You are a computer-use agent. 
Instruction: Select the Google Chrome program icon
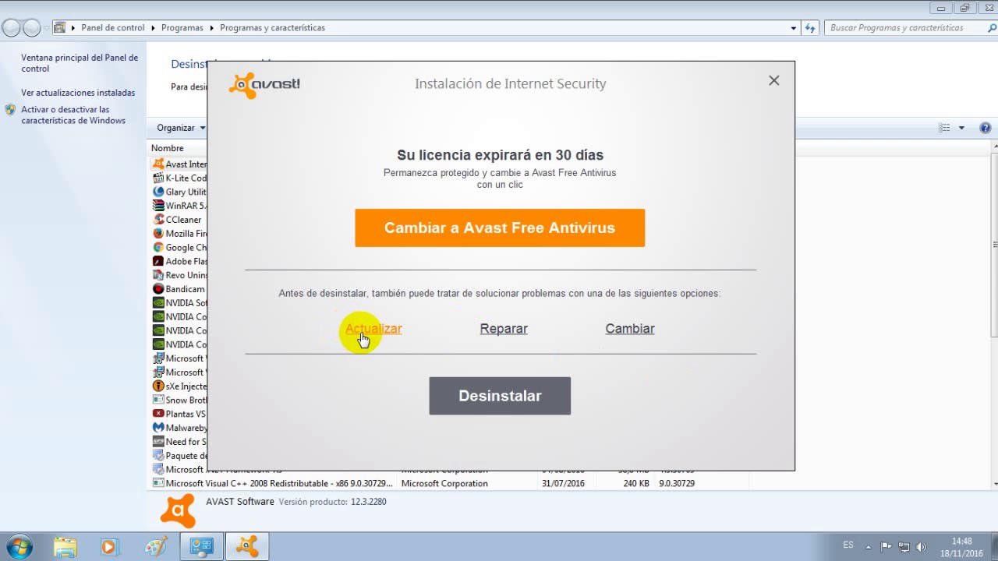click(x=158, y=248)
